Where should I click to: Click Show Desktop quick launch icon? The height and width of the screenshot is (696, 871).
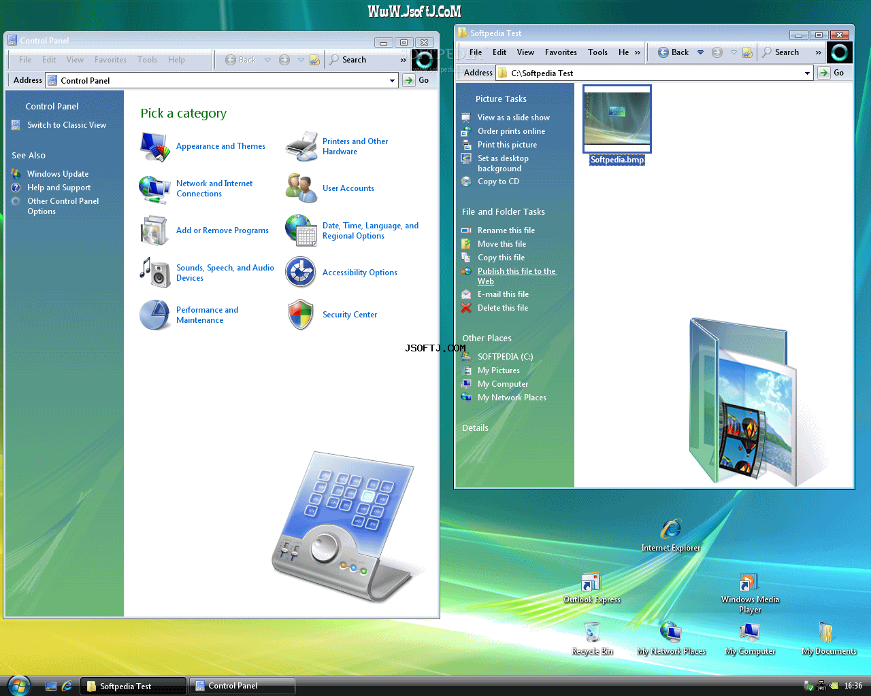[x=51, y=686]
